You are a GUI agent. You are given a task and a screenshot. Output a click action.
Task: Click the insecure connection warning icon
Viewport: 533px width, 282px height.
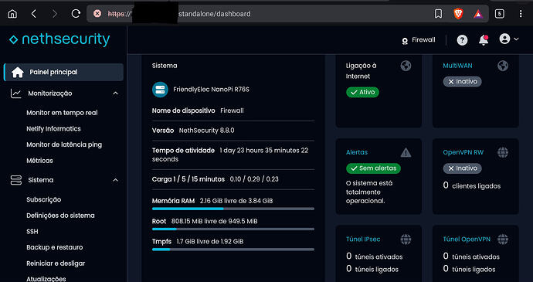97,14
